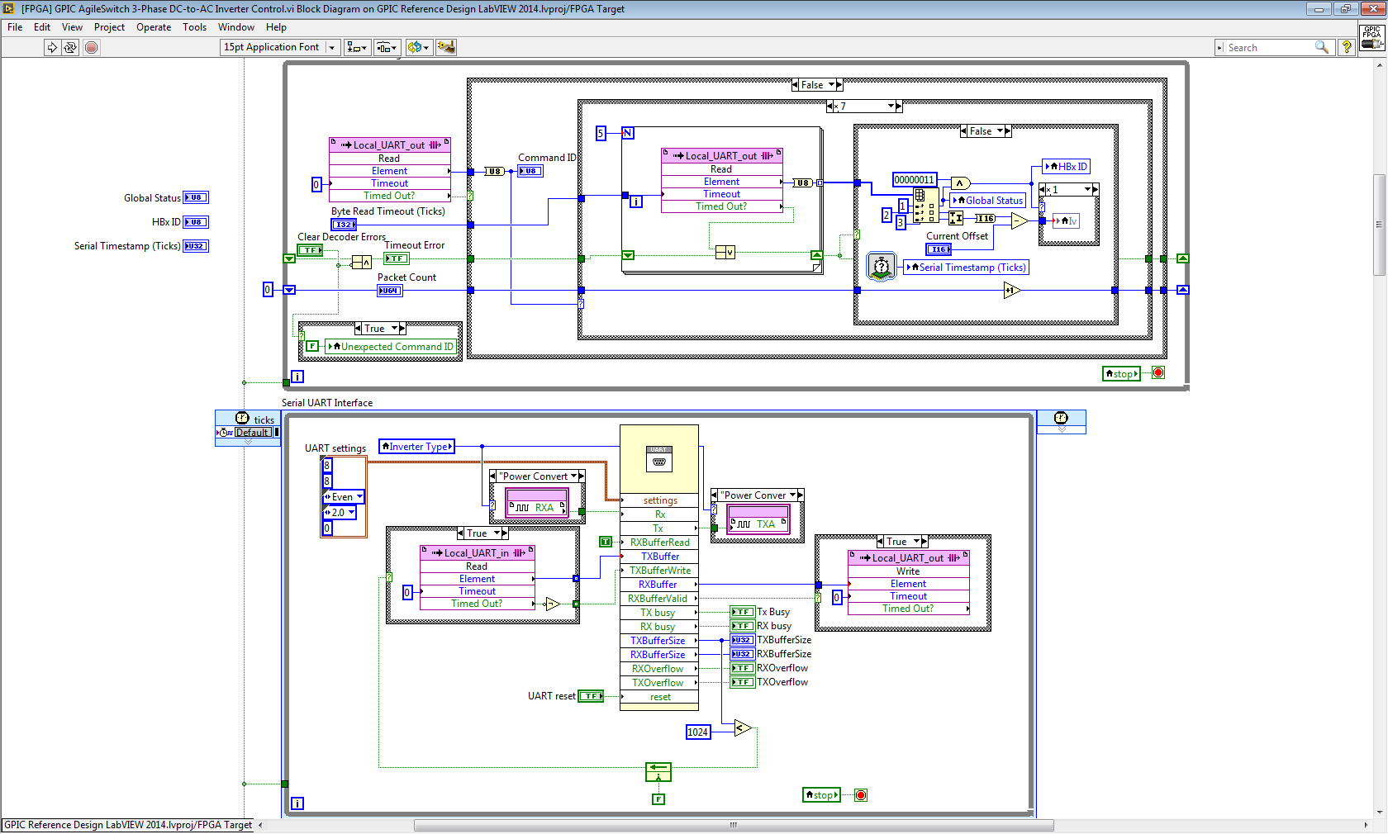Select the Inverter Type local variable
The image size is (1388, 834).
tap(417, 447)
